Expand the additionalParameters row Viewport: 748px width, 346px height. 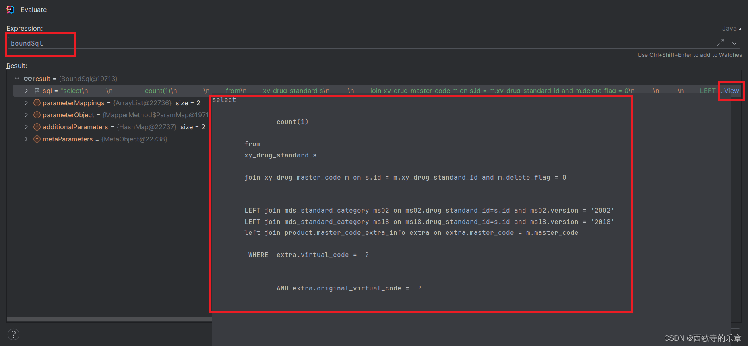pos(27,127)
